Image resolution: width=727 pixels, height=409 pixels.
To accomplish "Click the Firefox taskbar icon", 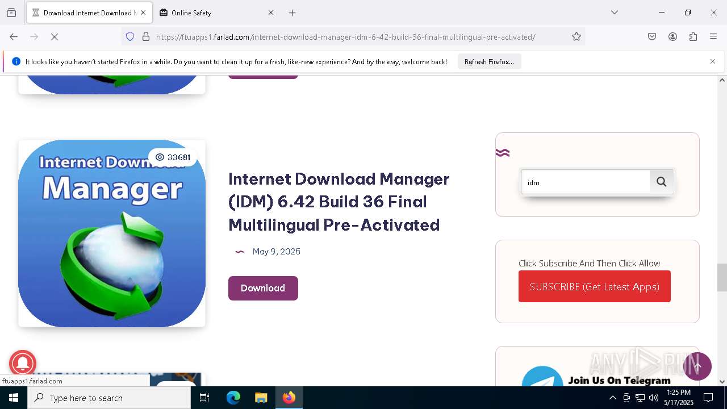I will [289, 398].
